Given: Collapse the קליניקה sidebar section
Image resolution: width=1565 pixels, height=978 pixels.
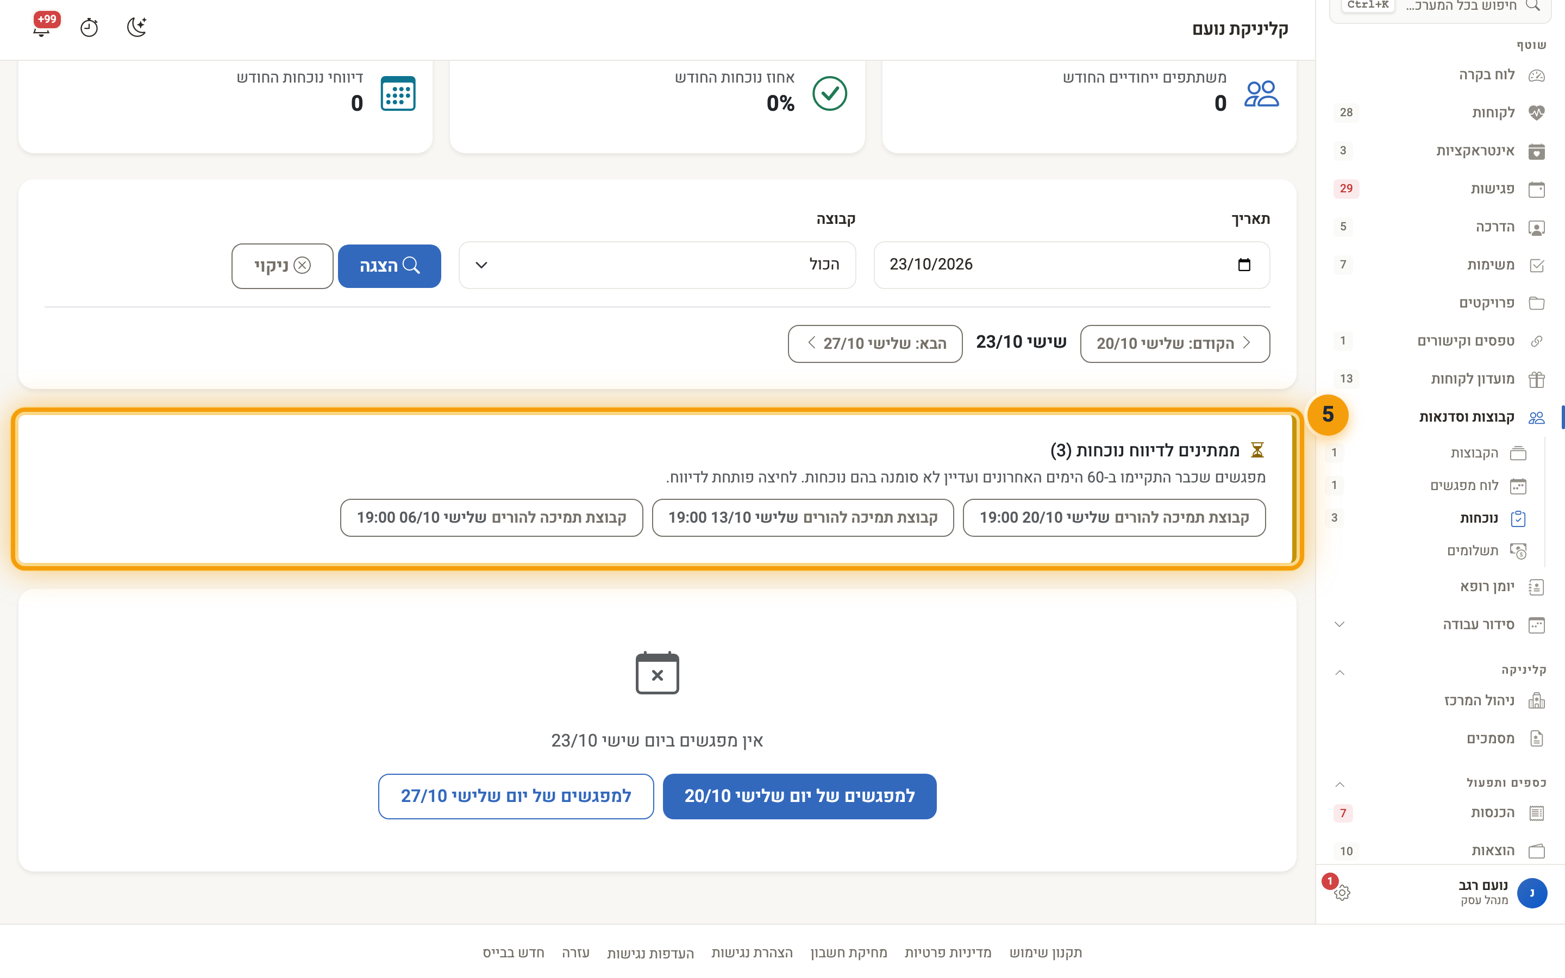Looking at the screenshot, I should (1340, 673).
